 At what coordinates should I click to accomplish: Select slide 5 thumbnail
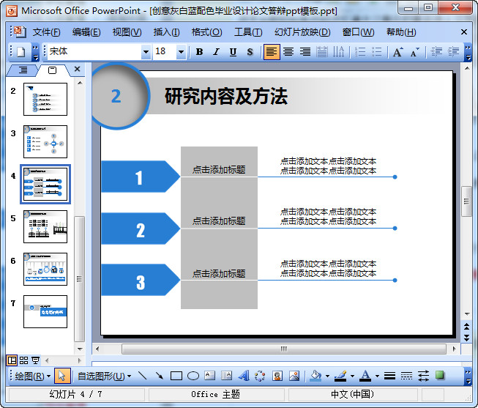(45, 226)
